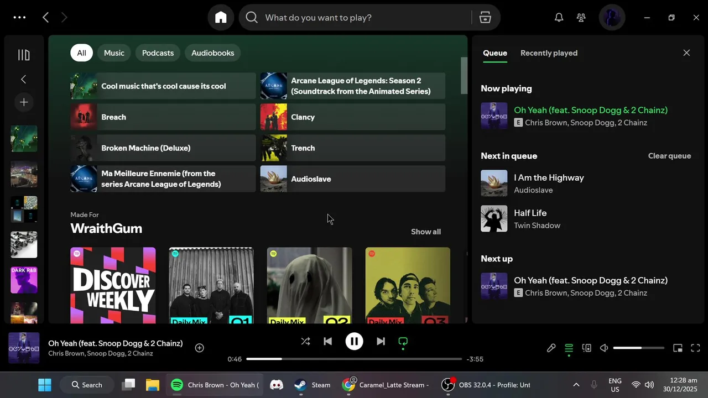Toggle shuffle playback
708x398 pixels.
[305, 342]
